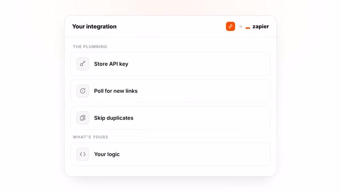Select the Poll for new links label

coord(116,91)
